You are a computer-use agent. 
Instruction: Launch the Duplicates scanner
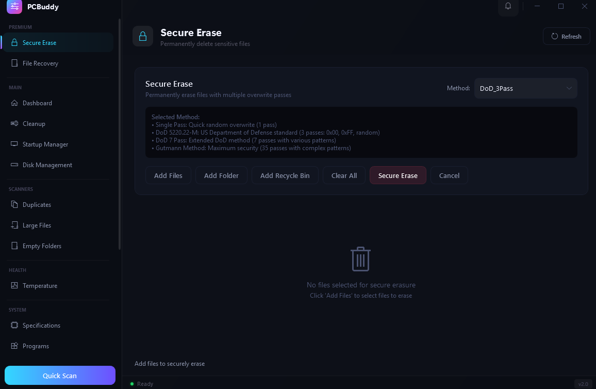click(x=38, y=205)
